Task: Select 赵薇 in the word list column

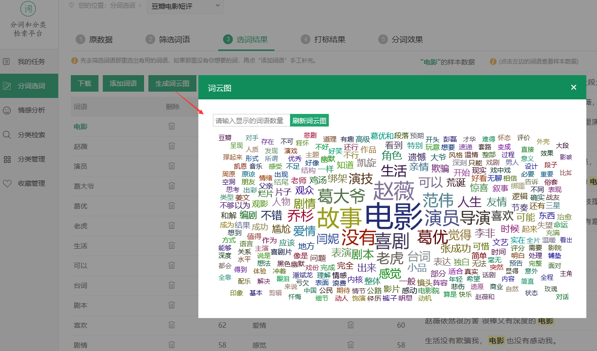Action: [81, 146]
